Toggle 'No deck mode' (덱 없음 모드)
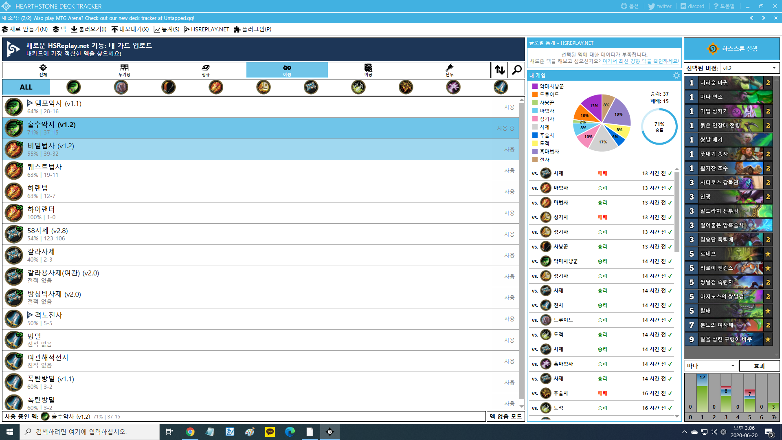782x440 pixels. point(505,416)
